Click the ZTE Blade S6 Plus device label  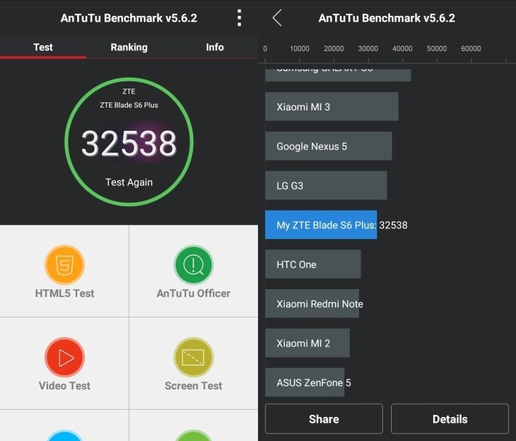click(x=129, y=105)
